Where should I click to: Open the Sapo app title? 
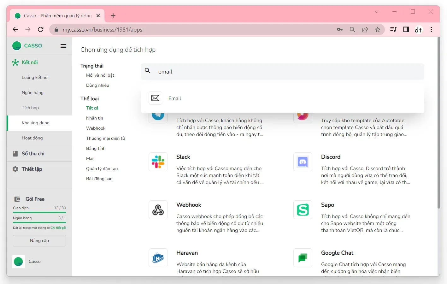pyautogui.click(x=327, y=205)
